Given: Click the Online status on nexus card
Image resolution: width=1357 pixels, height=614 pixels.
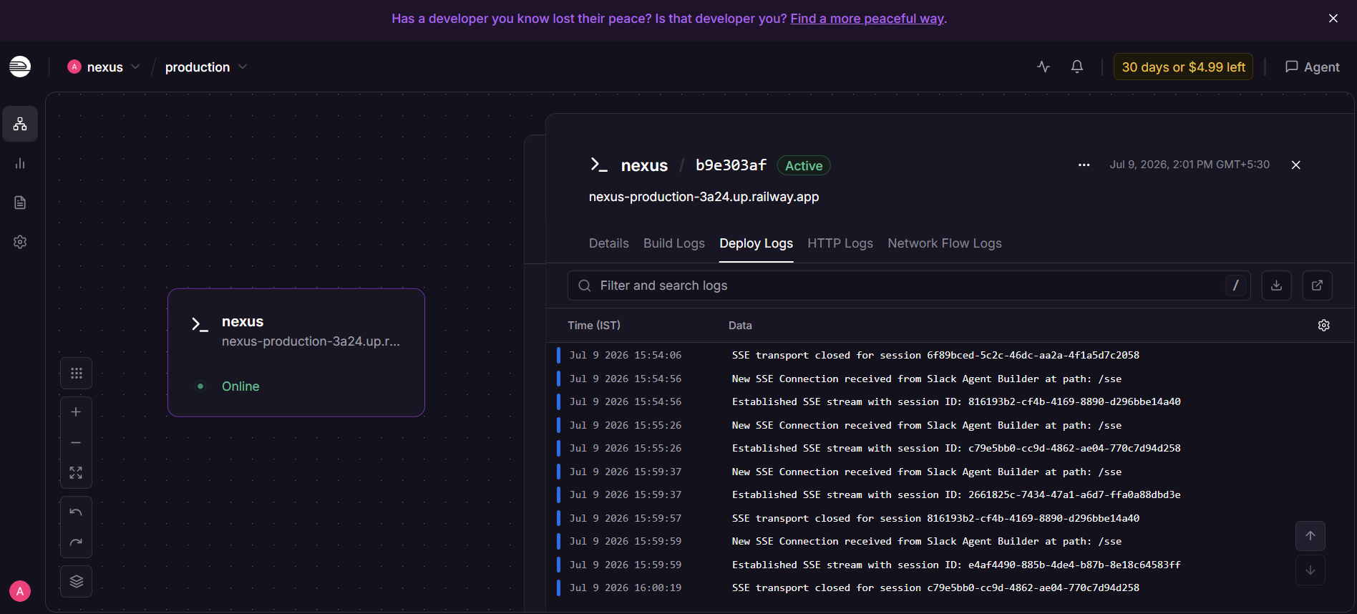Looking at the screenshot, I should [240, 386].
